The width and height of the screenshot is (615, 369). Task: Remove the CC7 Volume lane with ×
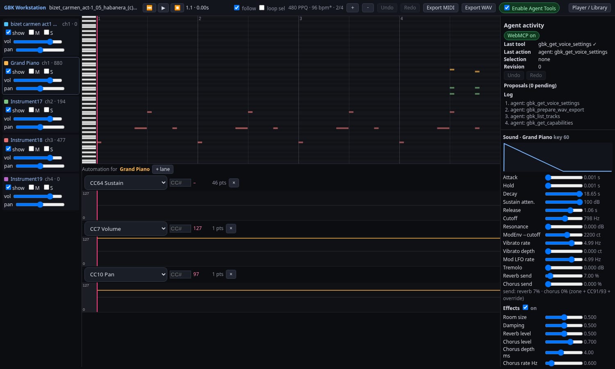(231, 228)
